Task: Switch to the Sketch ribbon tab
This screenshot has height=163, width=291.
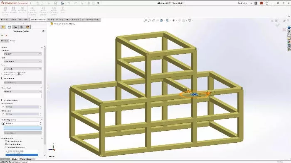Action: coord(13,19)
